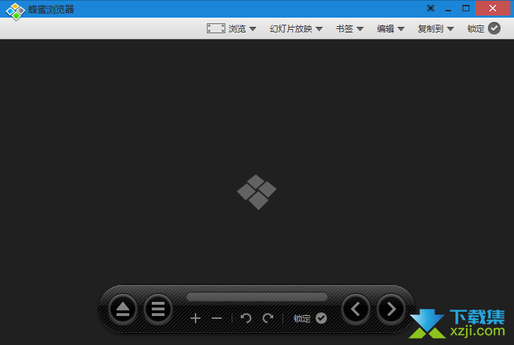Image resolution: width=514 pixels, height=345 pixels.
Task: Close the 蜂蜜浏览器 window
Action: 493,8
